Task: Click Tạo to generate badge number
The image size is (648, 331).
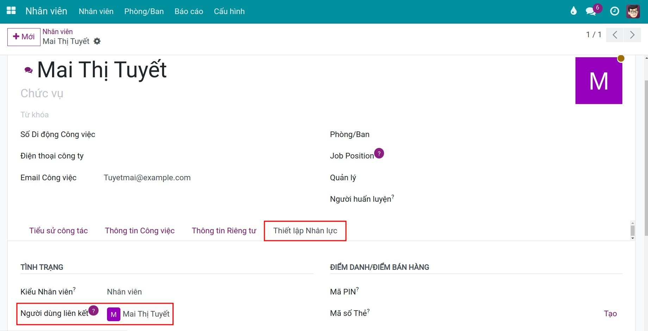Action: click(610, 313)
